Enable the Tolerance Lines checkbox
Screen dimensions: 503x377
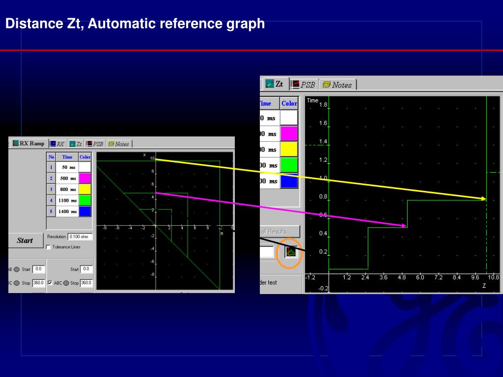pyautogui.click(x=49, y=247)
